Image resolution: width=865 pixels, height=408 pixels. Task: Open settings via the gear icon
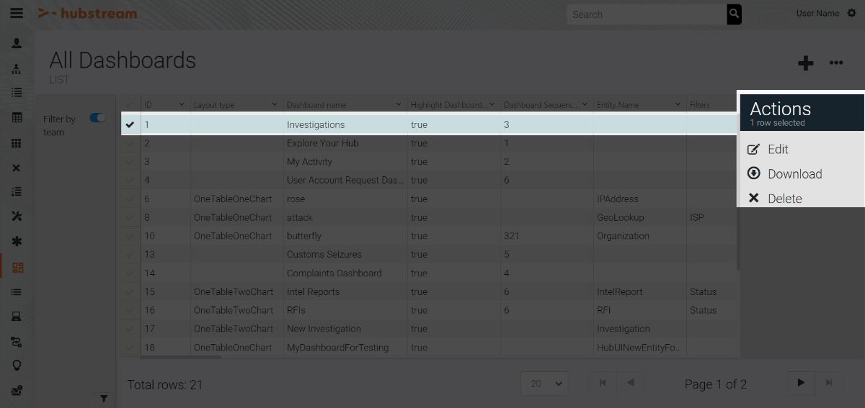click(x=852, y=14)
